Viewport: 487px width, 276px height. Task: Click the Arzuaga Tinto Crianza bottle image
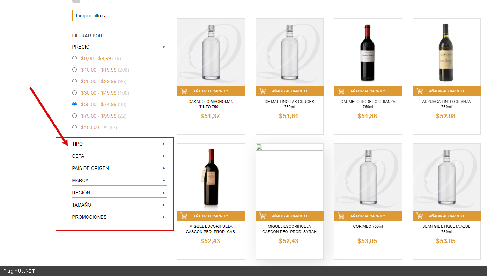(445, 52)
